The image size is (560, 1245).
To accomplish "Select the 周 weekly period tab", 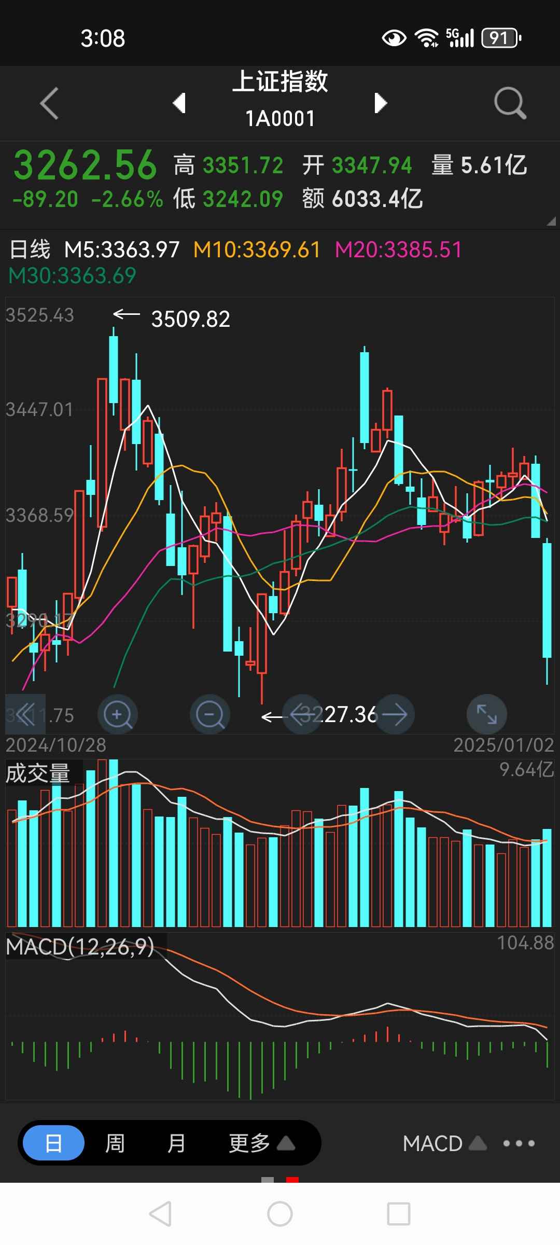I will click(115, 1143).
